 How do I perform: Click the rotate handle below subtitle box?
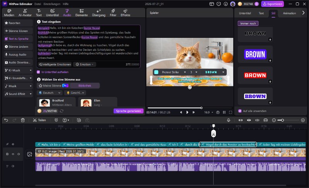pyautogui.click(x=190, y=87)
